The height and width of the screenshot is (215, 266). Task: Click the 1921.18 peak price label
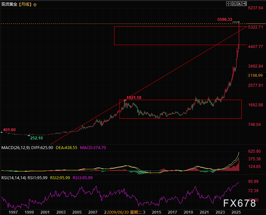[x=134, y=98]
